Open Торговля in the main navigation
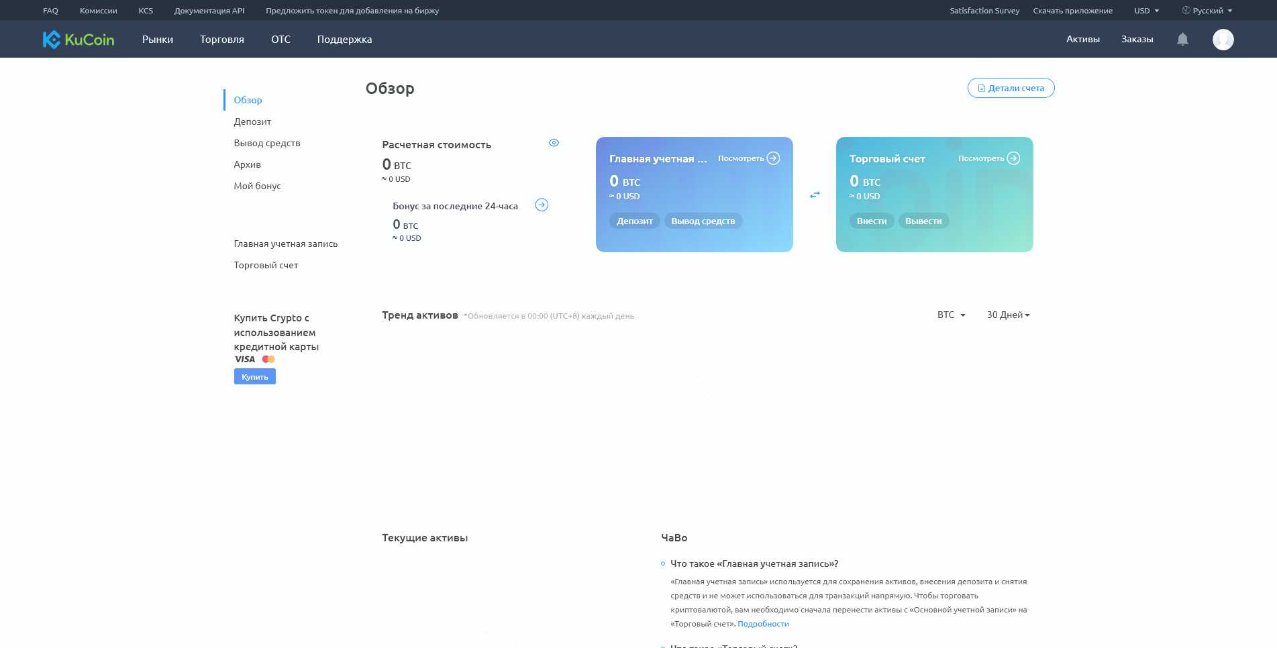Screen dimensions: 1277x648 [x=222, y=40]
